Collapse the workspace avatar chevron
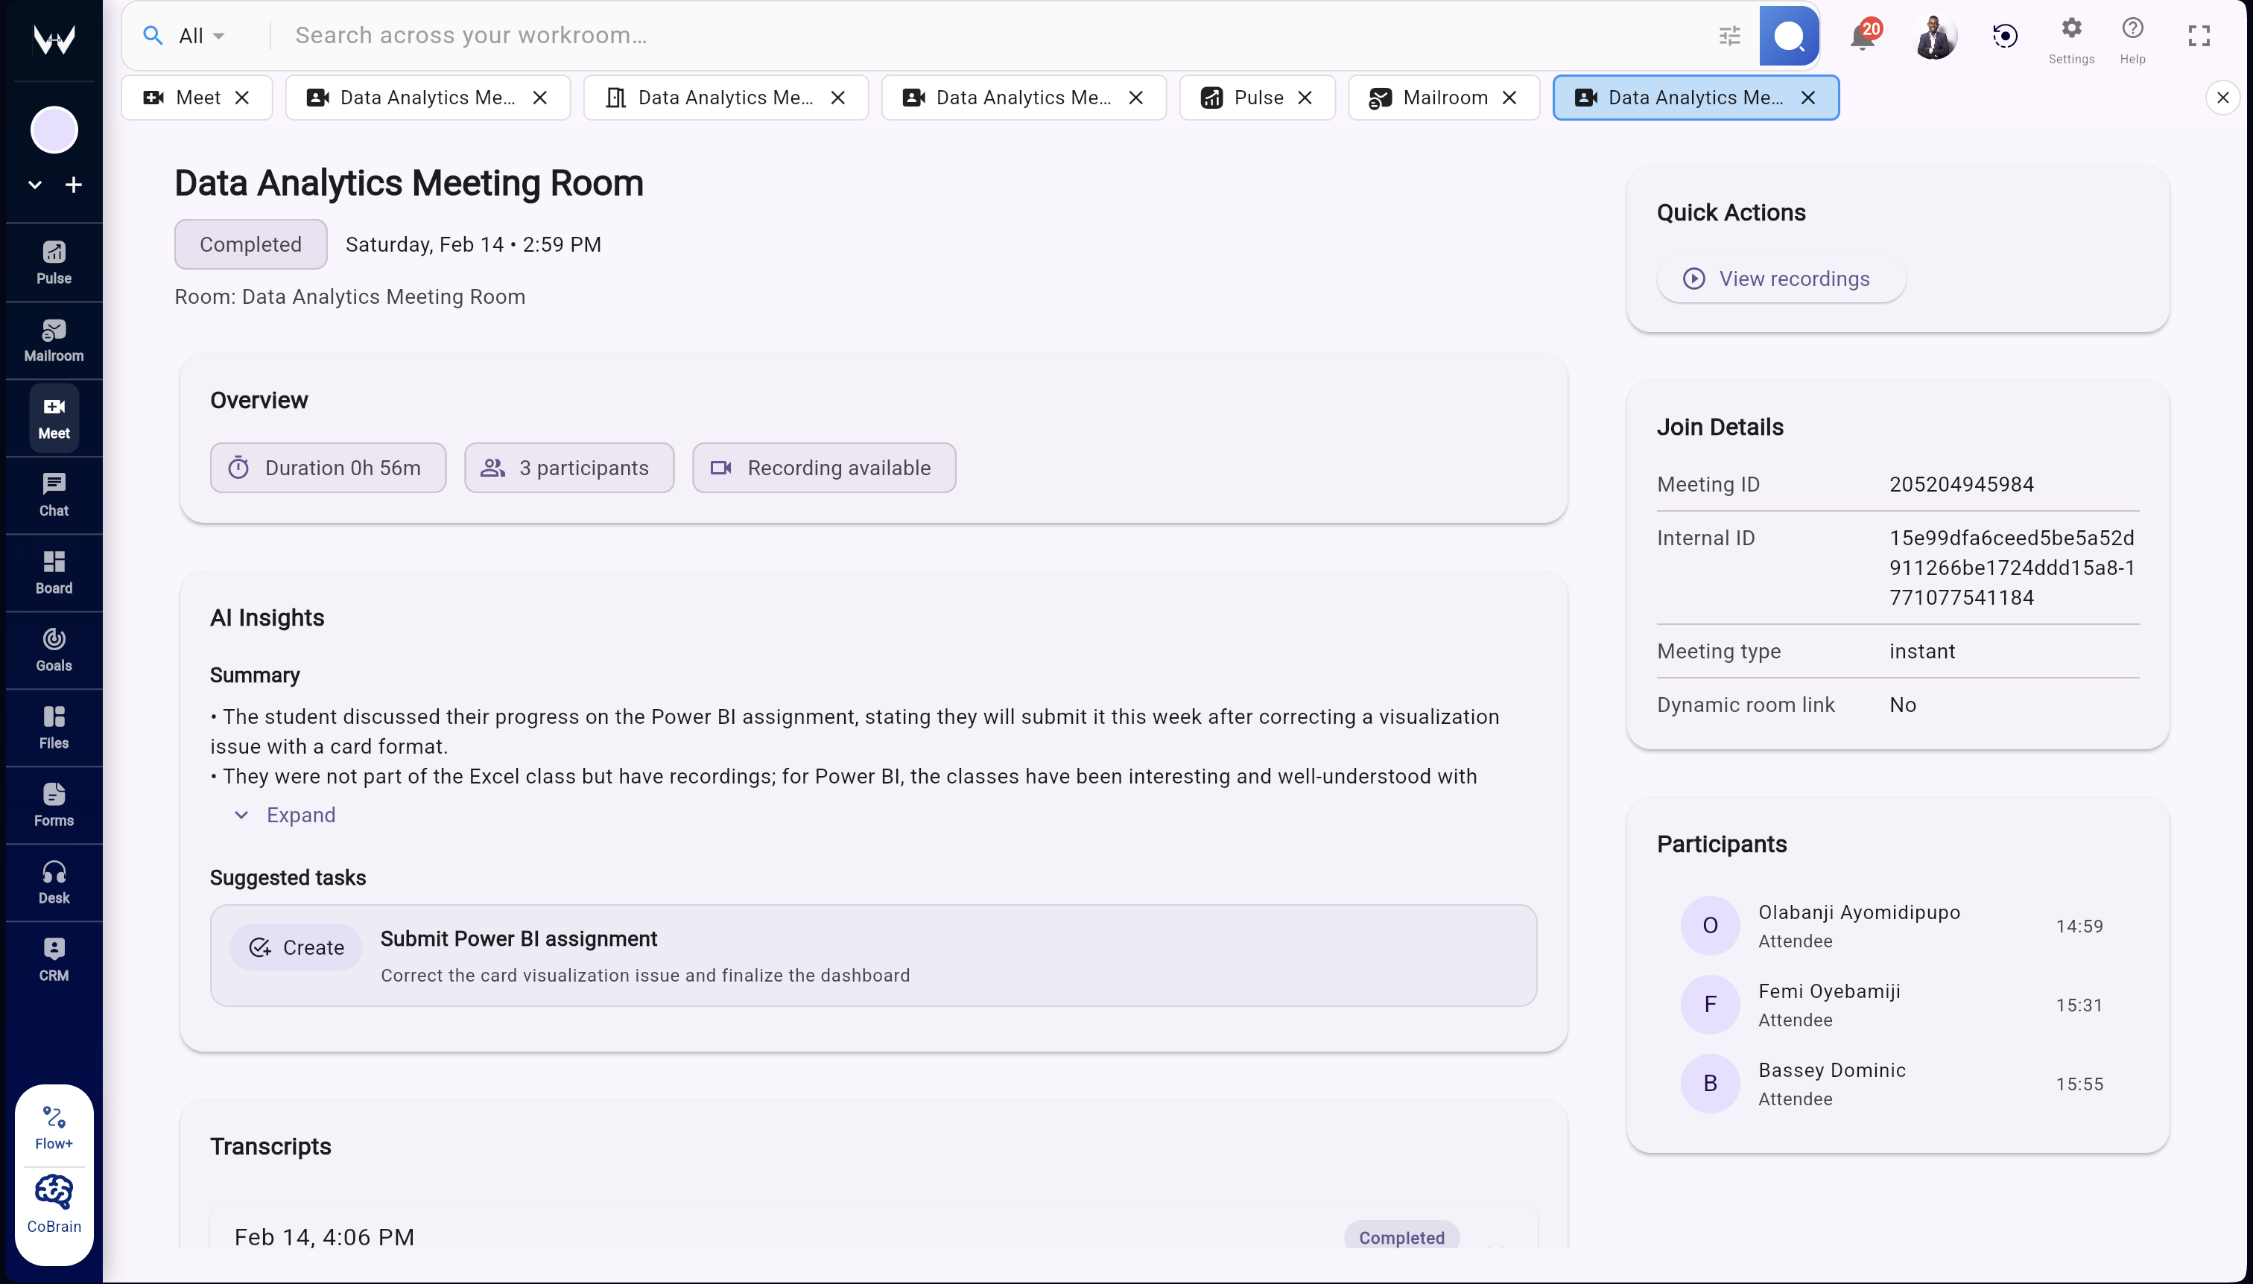This screenshot has height=1284, width=2253. pyautogui.click(x=34, y=184)
